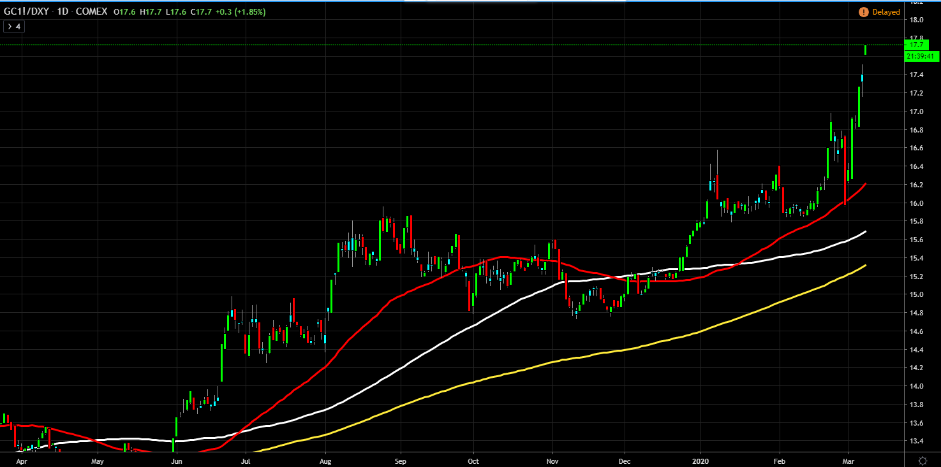Click the 16.0 price scale label
Screen dimensions: 941x467
pyautogui.click(x=916, y=203)
